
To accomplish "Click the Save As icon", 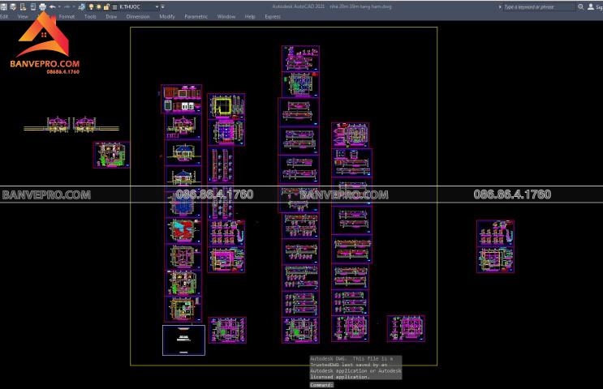I will 13,6.
